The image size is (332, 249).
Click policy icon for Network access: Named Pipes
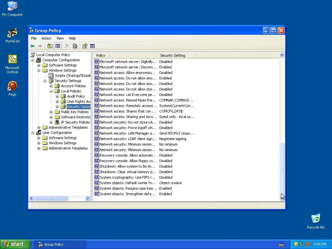[x=97, y=100]
